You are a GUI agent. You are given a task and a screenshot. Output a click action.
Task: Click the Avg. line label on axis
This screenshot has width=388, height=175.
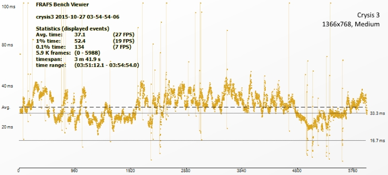click(x=6, y=107)
